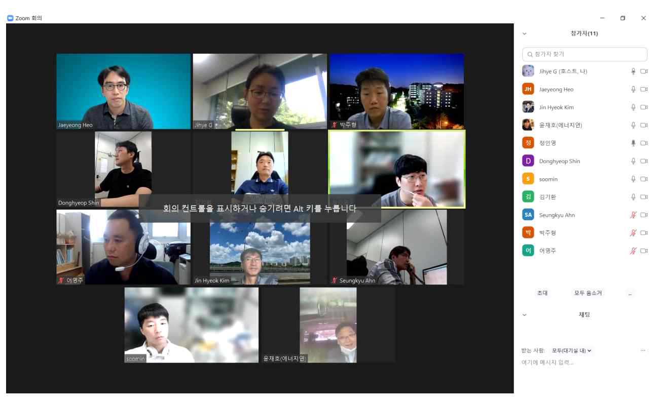The width and height of the screenshot is (661, 402).
Task: Select 어영주 name in participant list
Action: pos(547,251)
